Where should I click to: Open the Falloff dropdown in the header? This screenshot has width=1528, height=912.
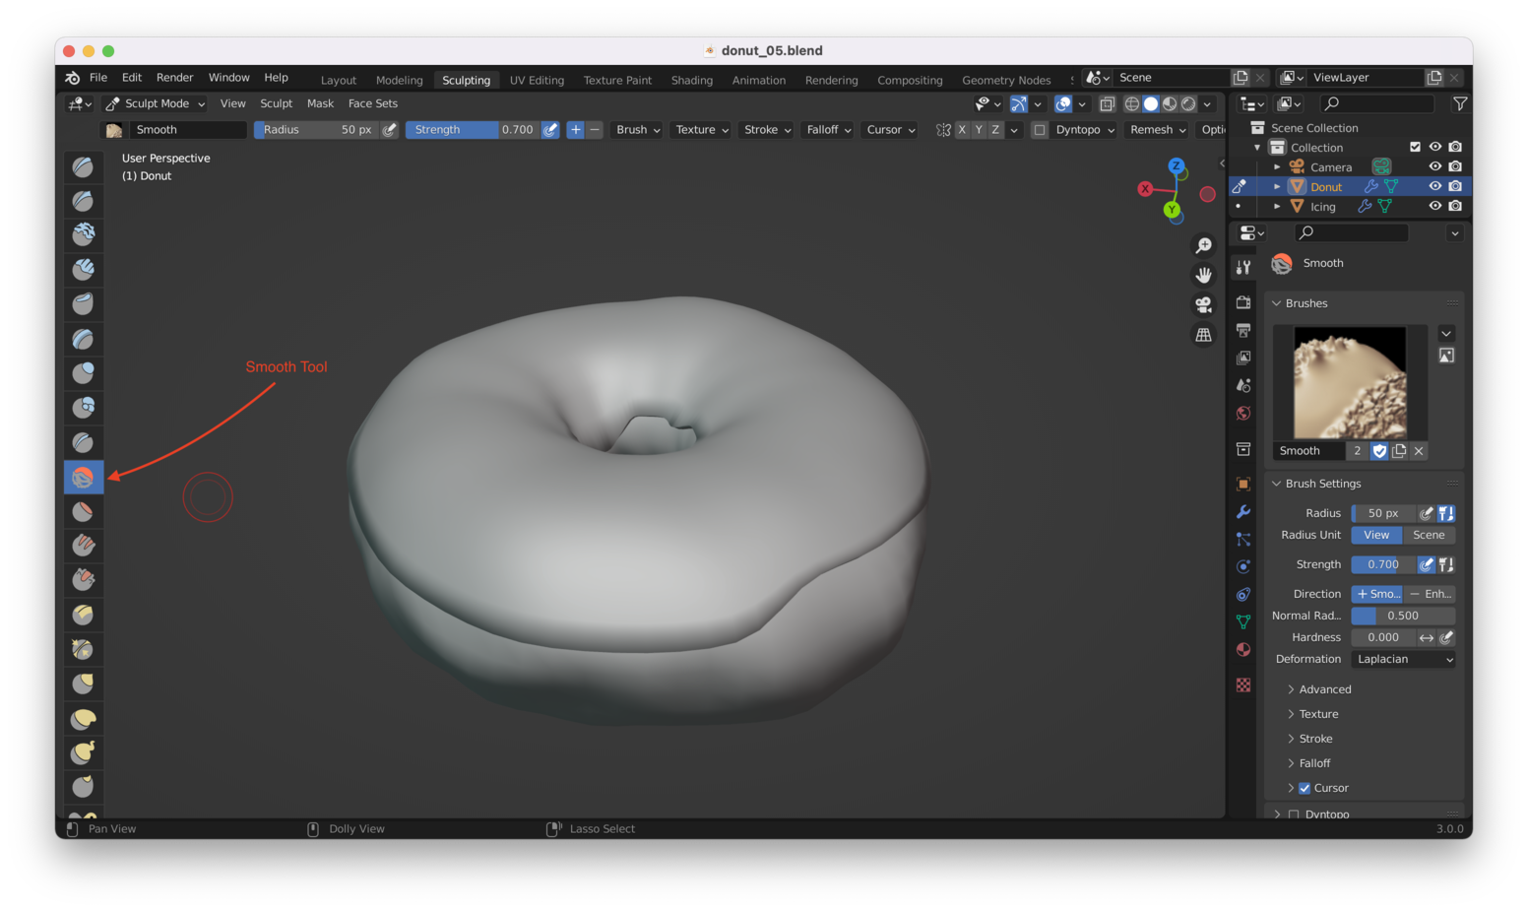point(827,129)
